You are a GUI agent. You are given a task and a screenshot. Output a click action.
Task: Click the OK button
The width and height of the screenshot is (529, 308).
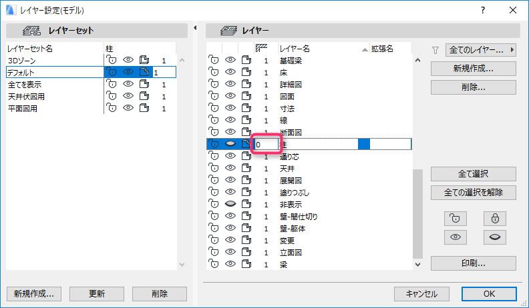point(489,294)
